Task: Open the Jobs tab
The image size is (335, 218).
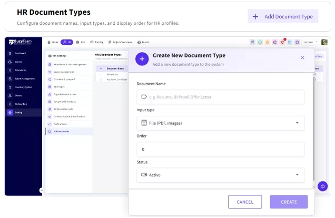Action: [x=81, y=42]
